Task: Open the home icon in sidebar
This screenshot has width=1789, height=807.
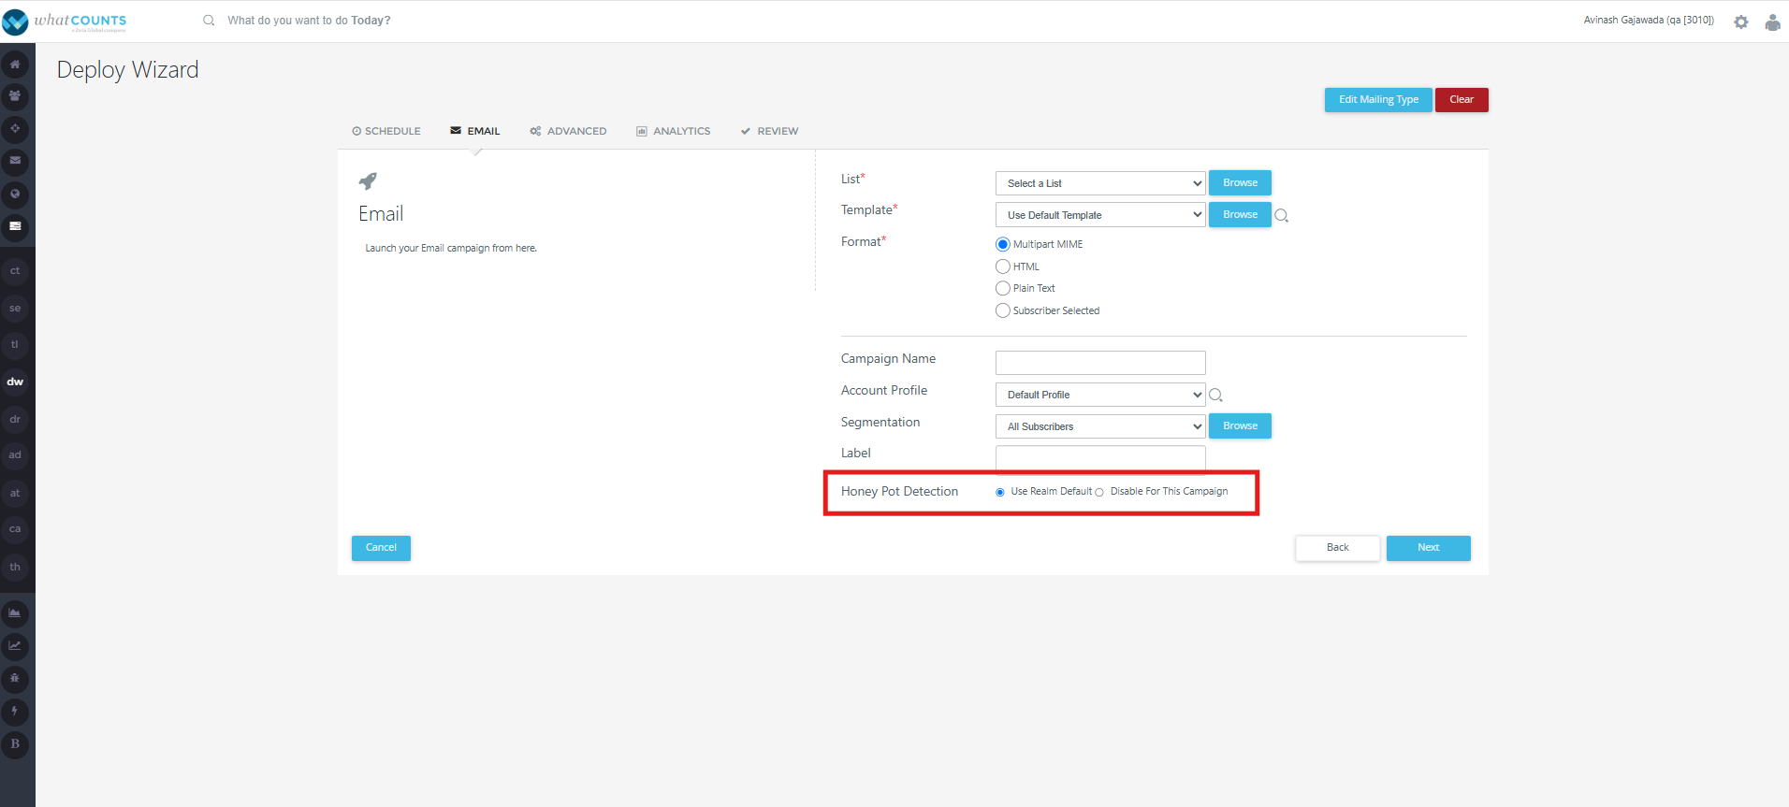Action: (15, 65)
